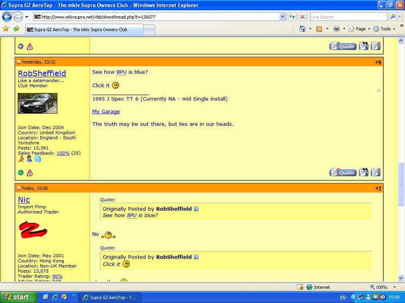Click the Quote button in the post preceding #6
The height and width of the screenshot is (303, 405).
(343, 46)
